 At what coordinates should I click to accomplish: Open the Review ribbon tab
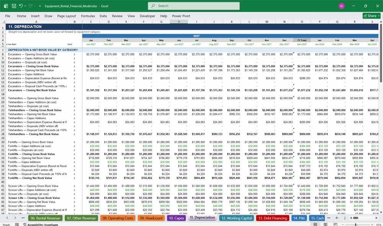point(117,16)
